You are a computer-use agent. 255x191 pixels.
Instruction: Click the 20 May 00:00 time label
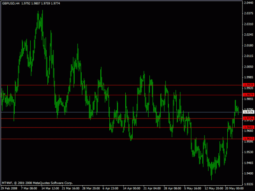tap(234, 189)
